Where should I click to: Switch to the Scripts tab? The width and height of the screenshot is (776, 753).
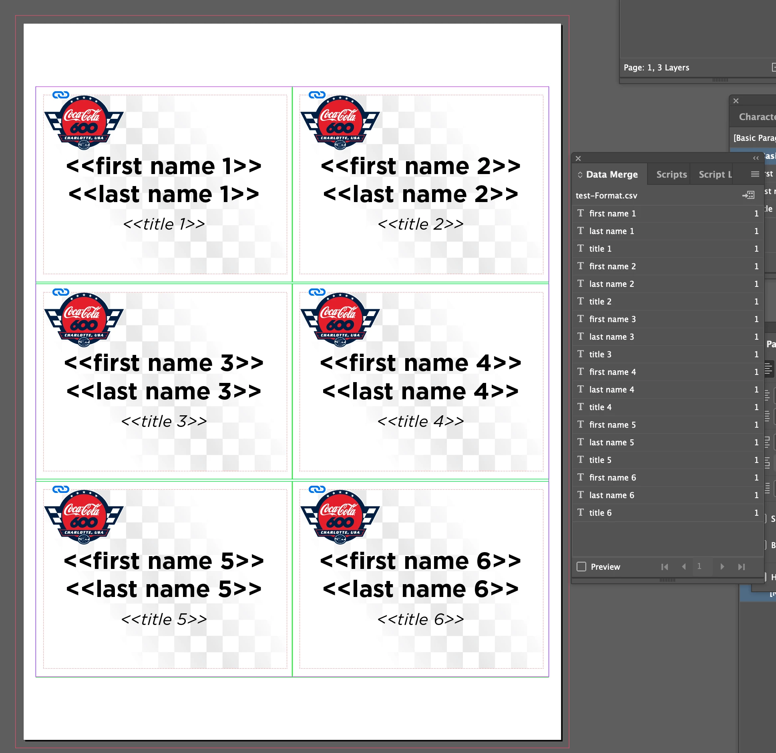[x=671, y=174]
